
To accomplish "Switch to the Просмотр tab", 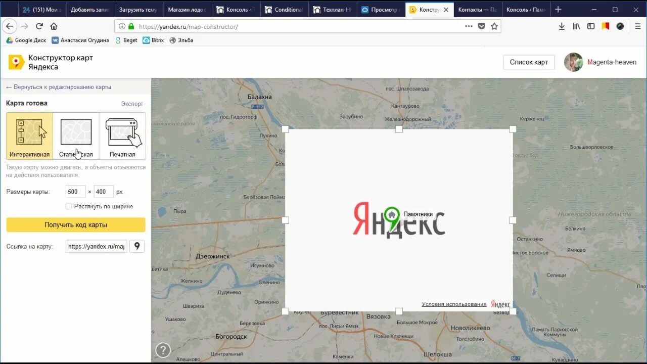I will coord(381,10).
